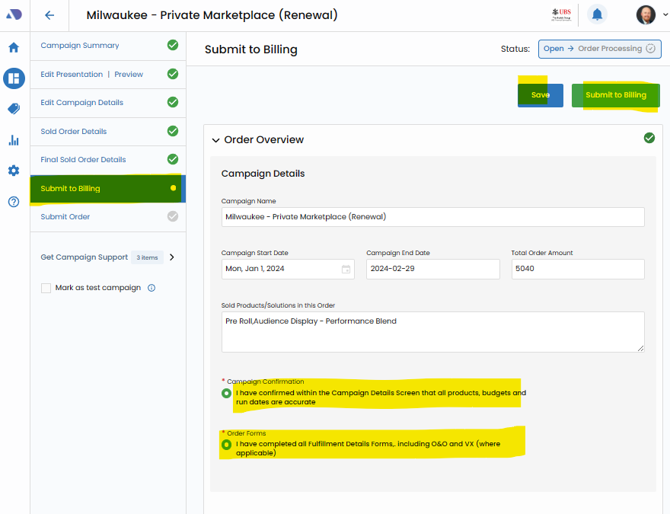Open the settings gear icon
This screenshot has width=670, height=514.
[14, 171]
